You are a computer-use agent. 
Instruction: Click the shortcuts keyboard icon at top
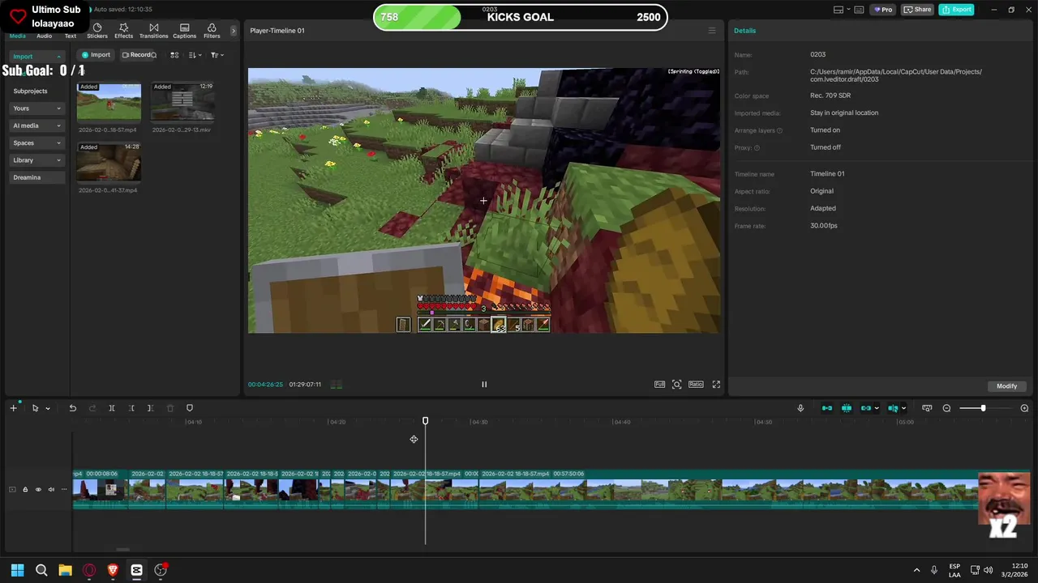pos(859,10)
